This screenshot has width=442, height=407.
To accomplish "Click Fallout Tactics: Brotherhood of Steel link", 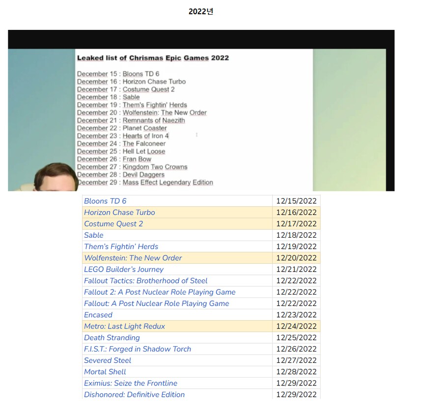I will (x=146, y=280).
